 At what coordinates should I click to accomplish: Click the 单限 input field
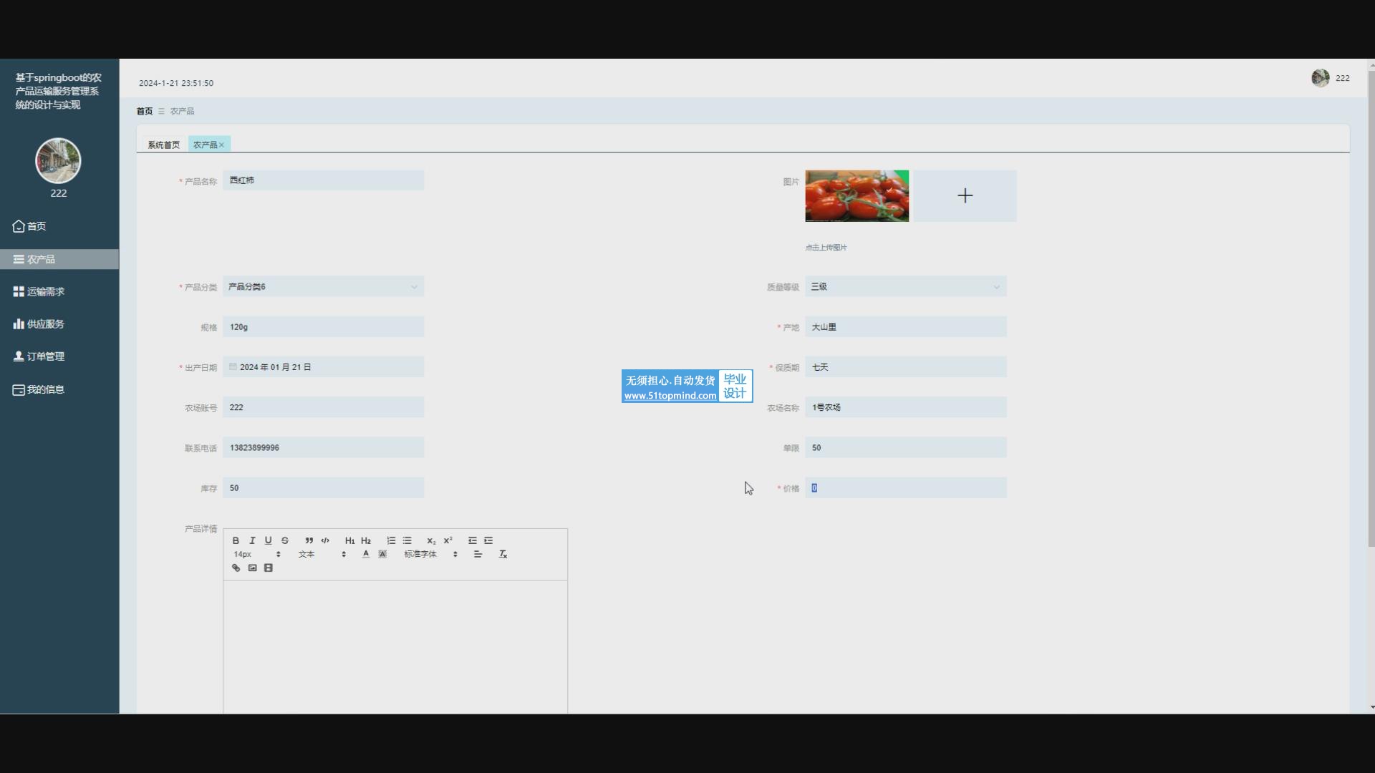906,447
